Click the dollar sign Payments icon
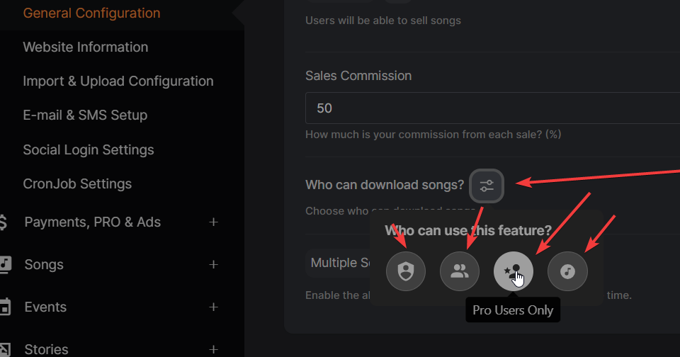This screenshot has height=357, width=680. 3,222
